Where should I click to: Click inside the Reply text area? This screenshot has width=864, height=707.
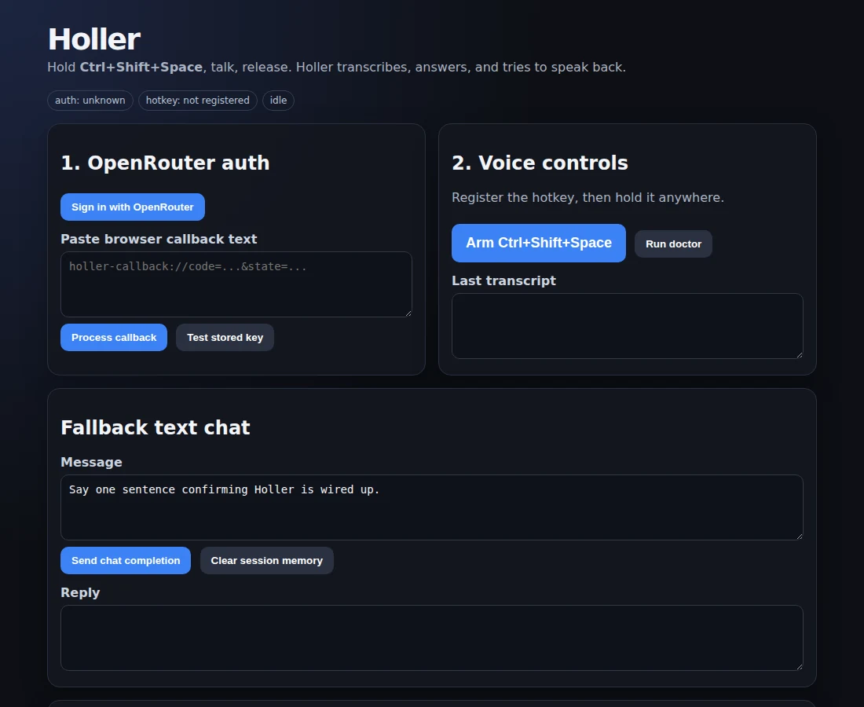431,638
